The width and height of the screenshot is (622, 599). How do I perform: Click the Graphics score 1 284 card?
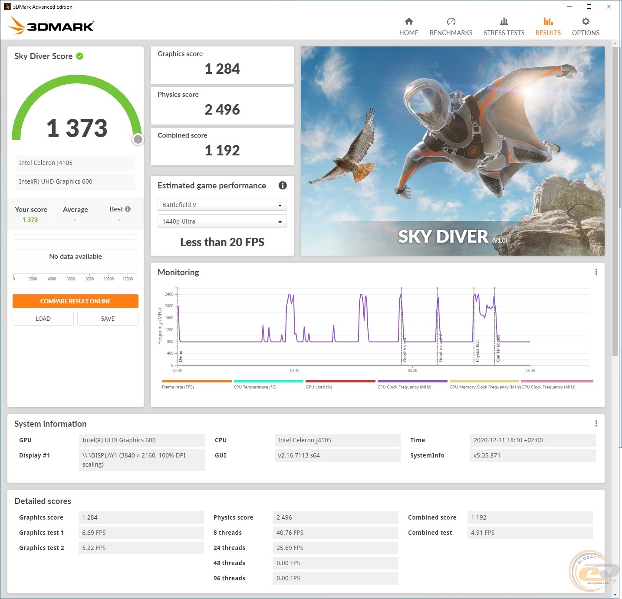point(222,65)
